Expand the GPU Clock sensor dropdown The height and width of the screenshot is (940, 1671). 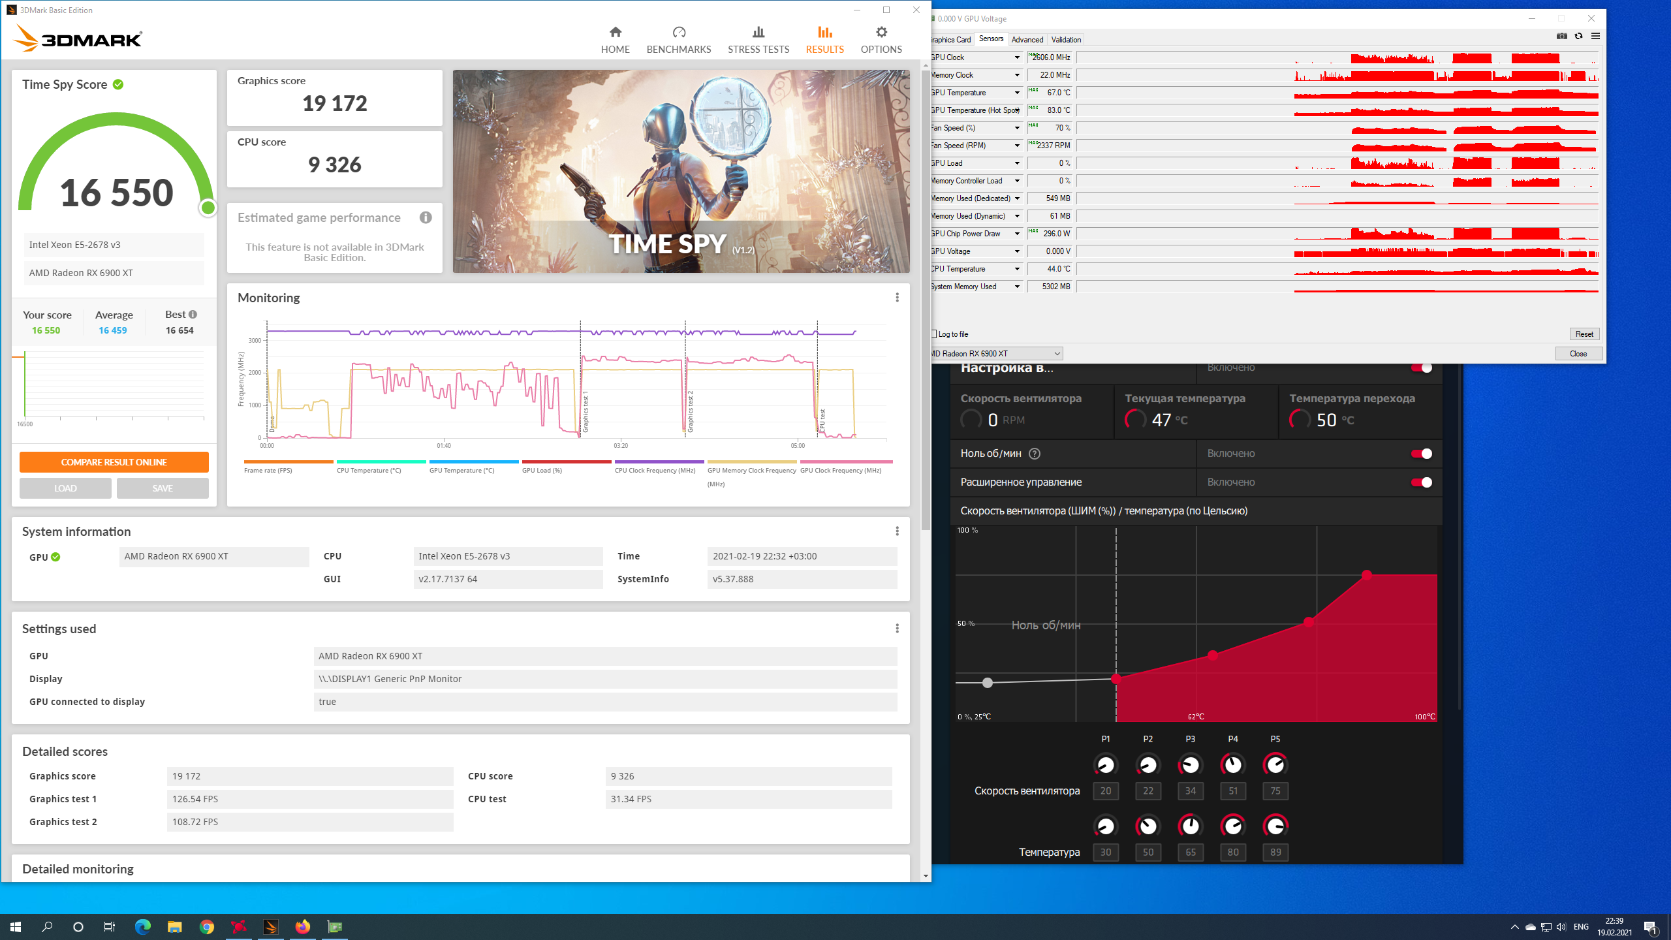coord(1016,57)
